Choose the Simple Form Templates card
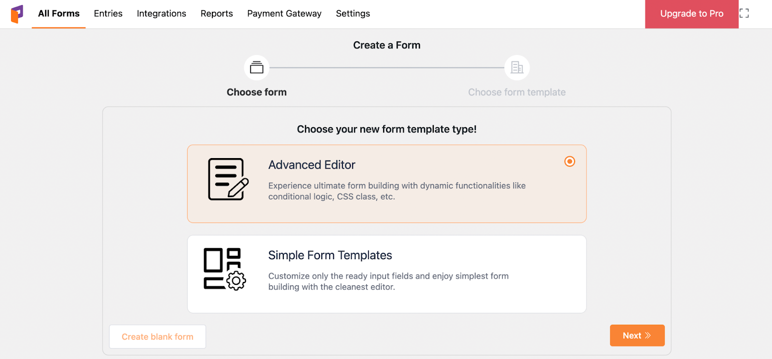This screenshot has height=359, width=772. [387, 274]
